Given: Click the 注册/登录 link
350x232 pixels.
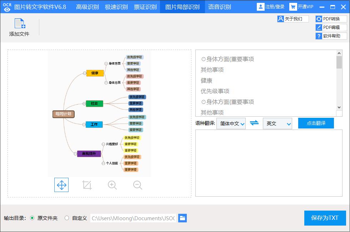Looking at the screenshot, I should (275, 7).
